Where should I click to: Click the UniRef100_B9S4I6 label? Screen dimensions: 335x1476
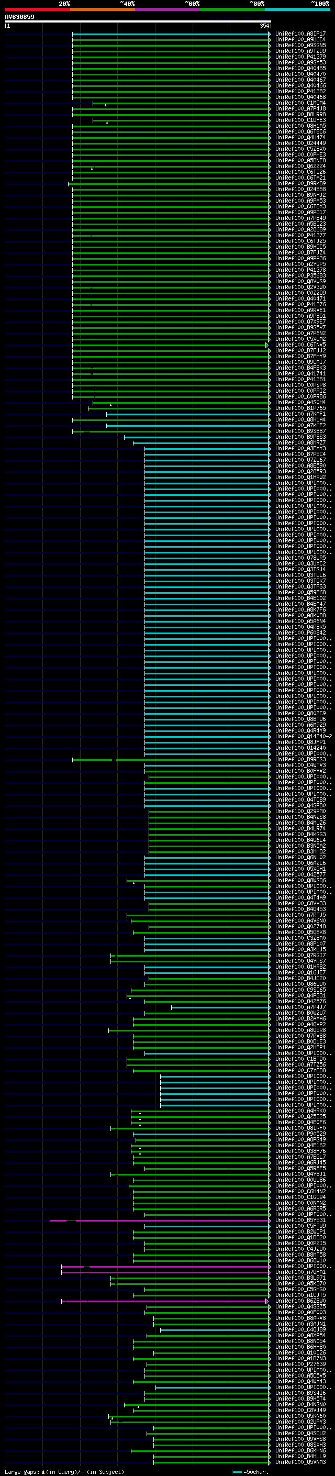click(300, 1393)
